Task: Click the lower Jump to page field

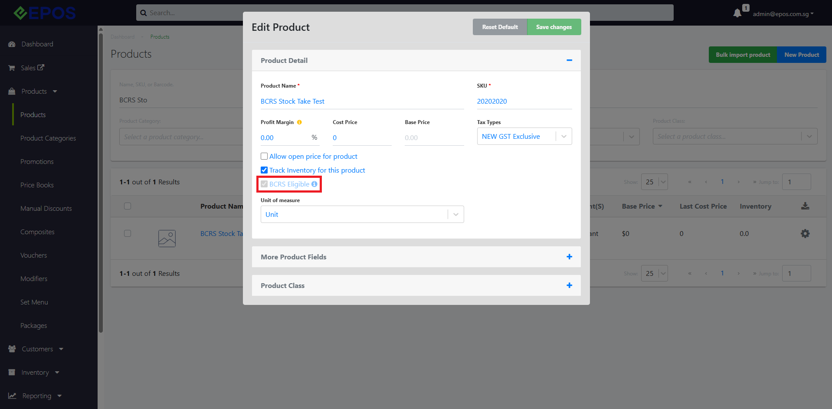Action: pos(796,273)
